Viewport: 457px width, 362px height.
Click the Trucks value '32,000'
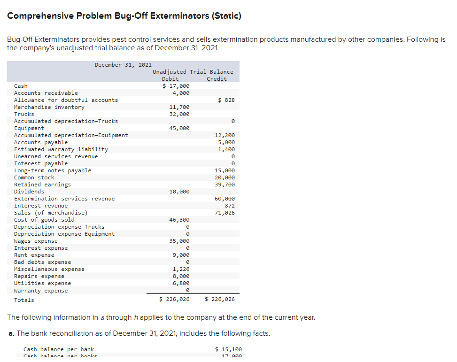point(179,114)
